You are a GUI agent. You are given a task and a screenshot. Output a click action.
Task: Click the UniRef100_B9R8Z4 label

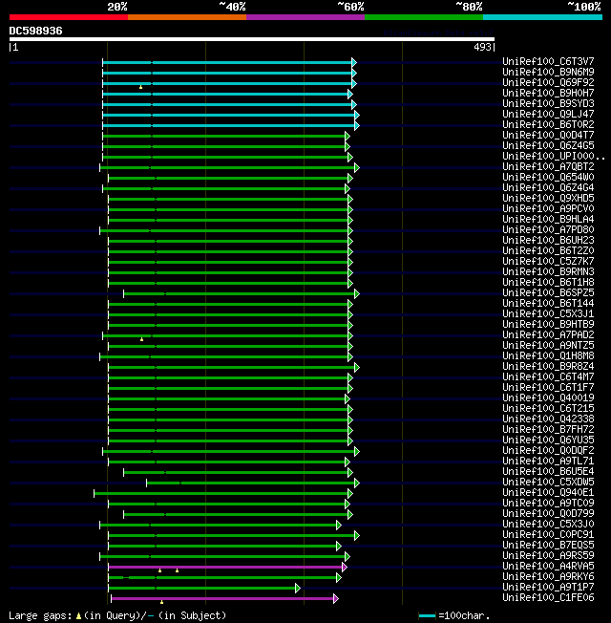coord(548,366)
